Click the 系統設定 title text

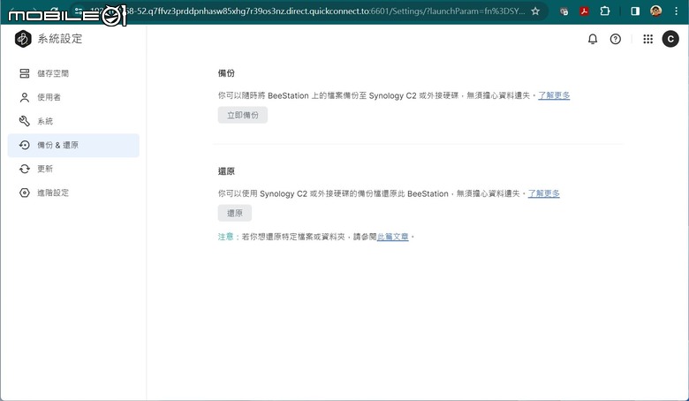coord(60,39)
